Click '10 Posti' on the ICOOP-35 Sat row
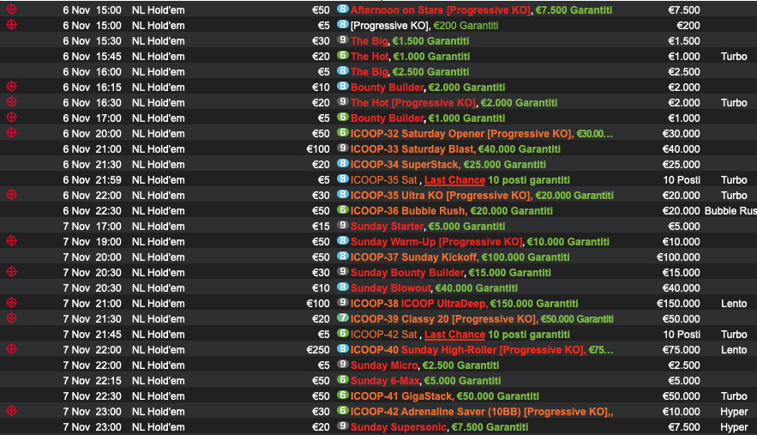Image resolution: width=757 pixels, height=435 pixels. pos(682,180)
